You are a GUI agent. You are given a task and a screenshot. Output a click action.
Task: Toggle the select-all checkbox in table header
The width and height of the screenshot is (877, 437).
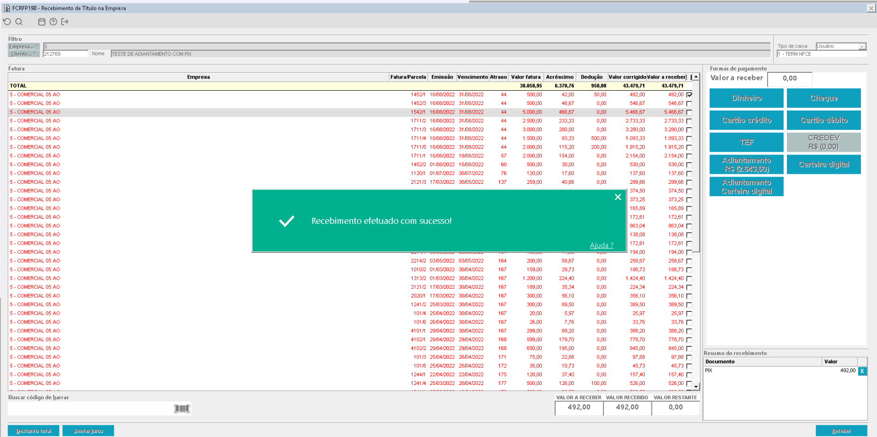point(689,77)
